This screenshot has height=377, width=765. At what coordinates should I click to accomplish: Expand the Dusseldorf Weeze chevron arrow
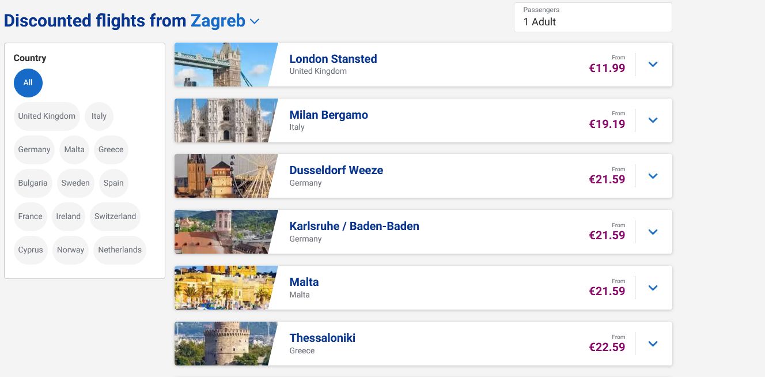tap(653, 176)
